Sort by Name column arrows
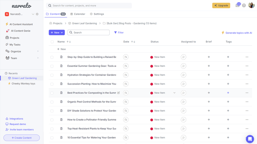The image size is (257, 144). 69,42
